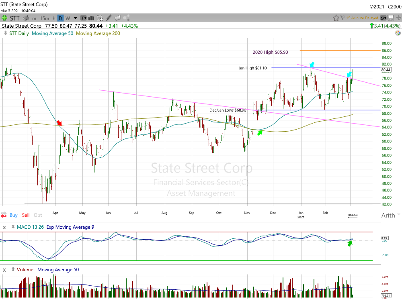Click the green plus add-symbol icon
The height and width of the screenshot is (301, 402).
[x=4, y=18]
